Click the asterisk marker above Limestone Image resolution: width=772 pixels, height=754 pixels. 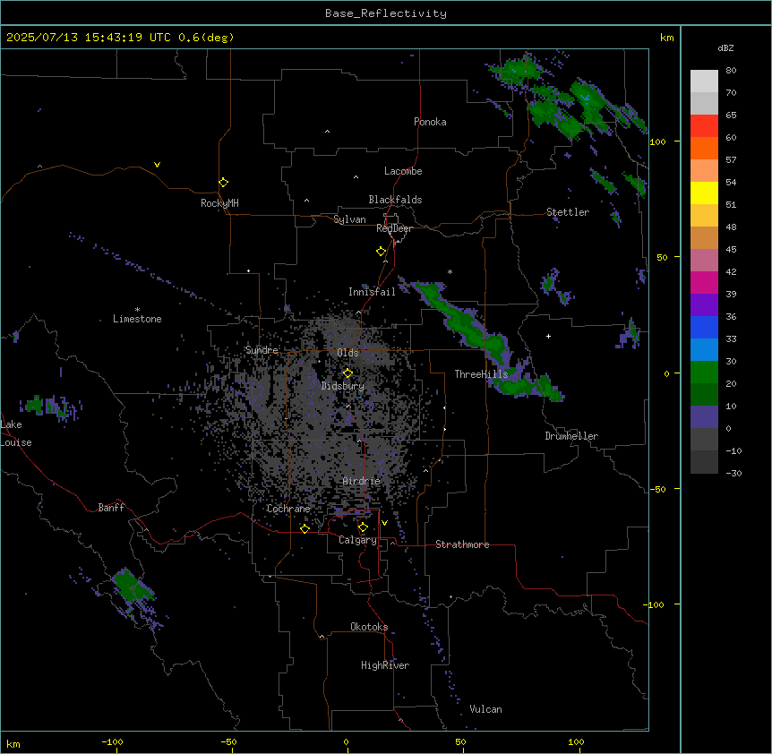coord(137,310)
